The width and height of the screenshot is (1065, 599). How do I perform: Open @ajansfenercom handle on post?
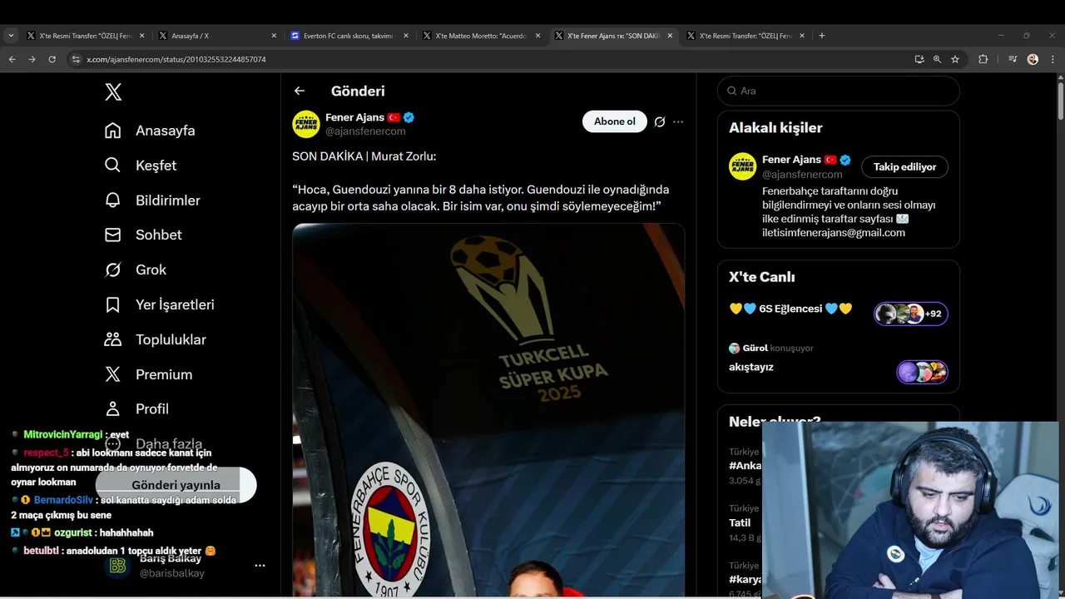coord(365,131)
